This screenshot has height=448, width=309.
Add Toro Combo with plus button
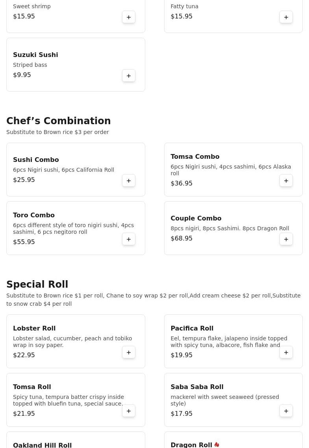(129, 239)
